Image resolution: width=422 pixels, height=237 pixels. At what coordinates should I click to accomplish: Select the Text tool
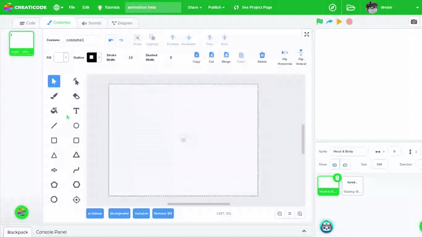click(76, 111)
